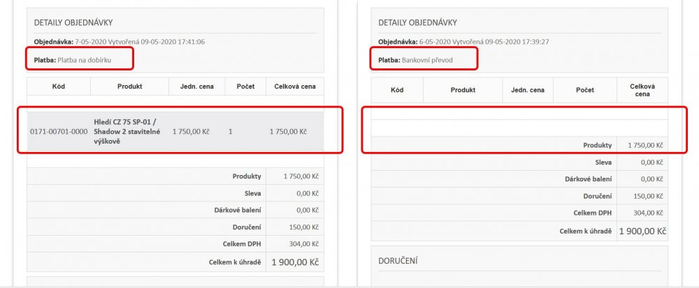
Task: Click the Produkt column header in order 7-05-2020
Action: [129, 86]
